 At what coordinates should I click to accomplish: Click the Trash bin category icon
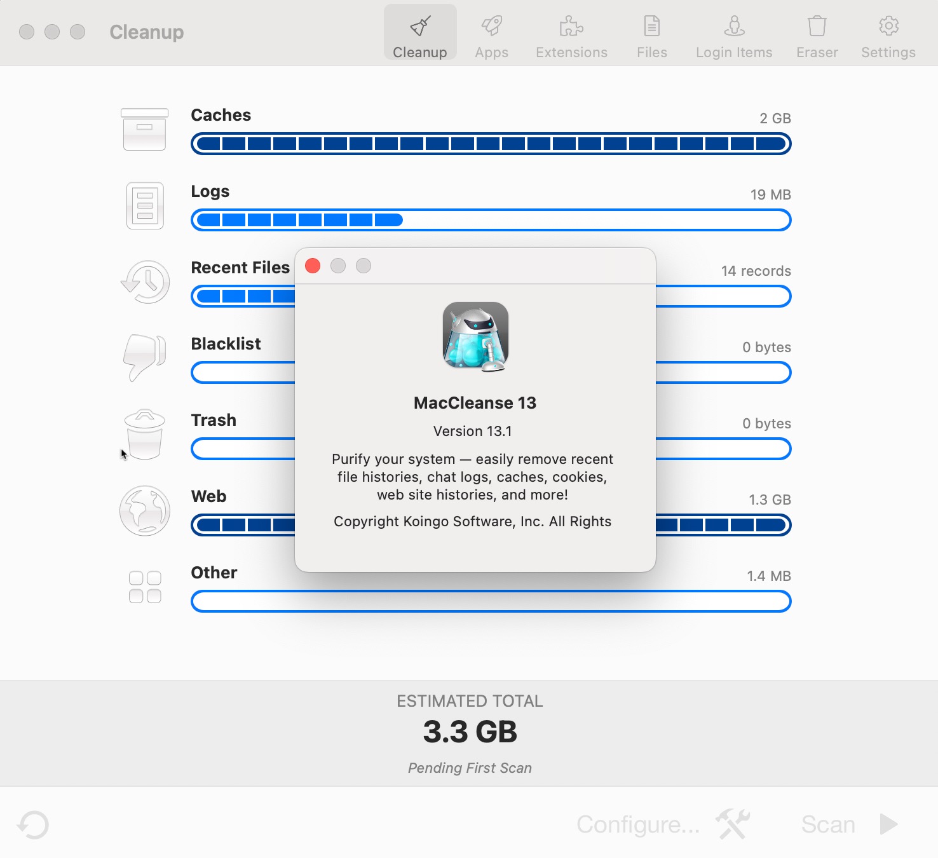[145, 434]
